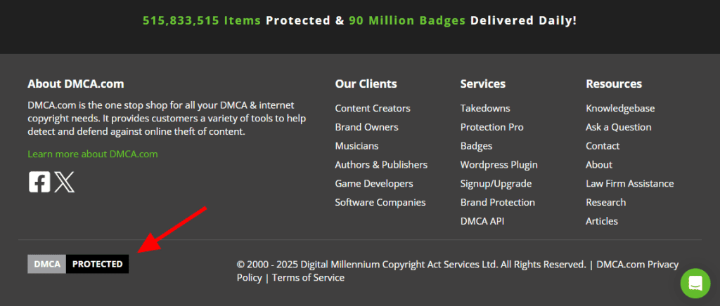This screenshot has width=720, height=306.
Task: Open the Wordpress Plugin link
Action: (499, 164)
